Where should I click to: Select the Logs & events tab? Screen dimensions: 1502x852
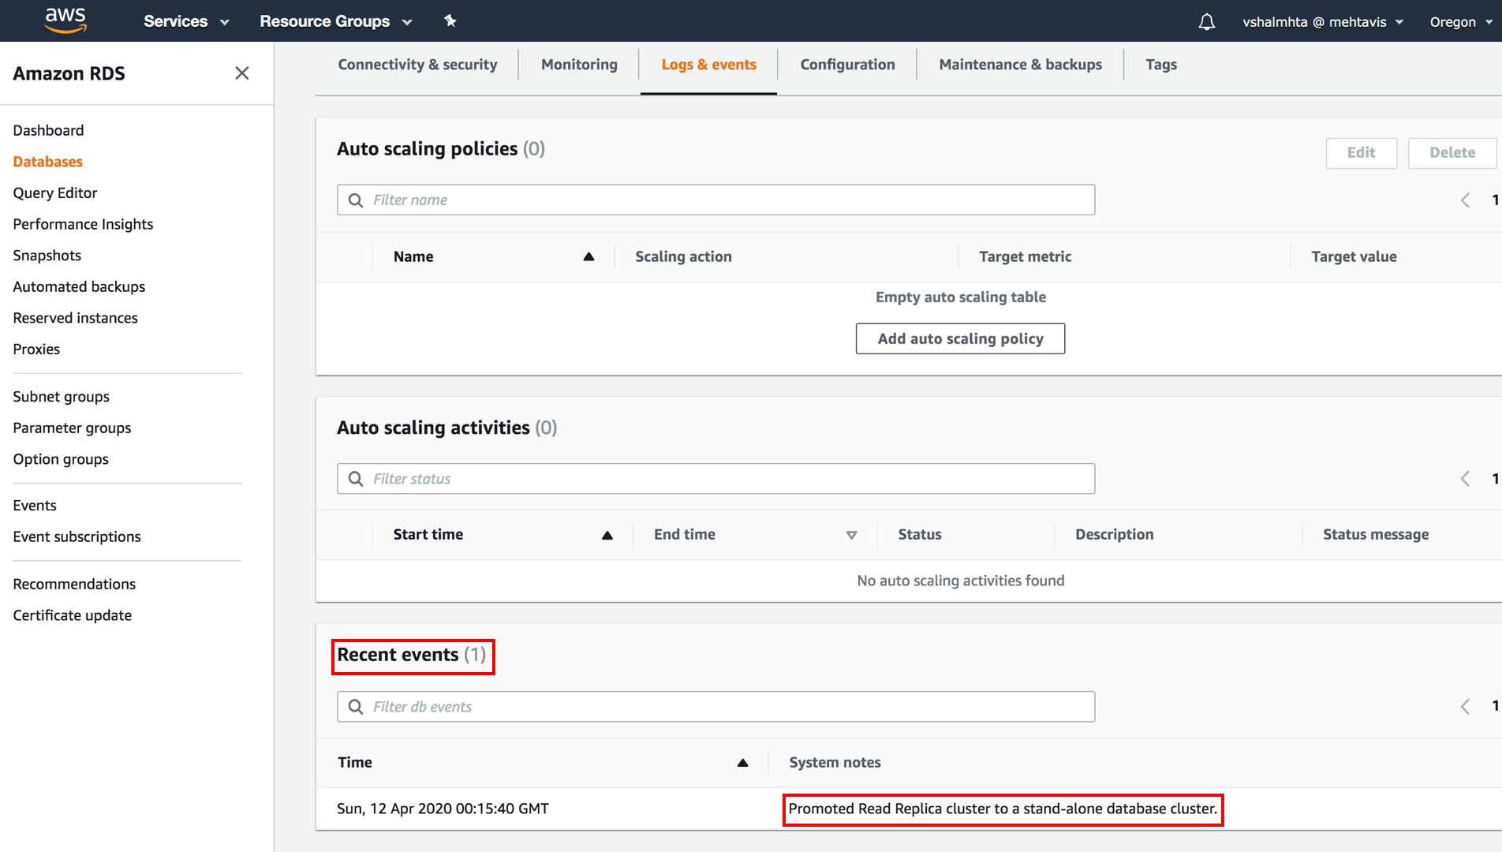708,65
